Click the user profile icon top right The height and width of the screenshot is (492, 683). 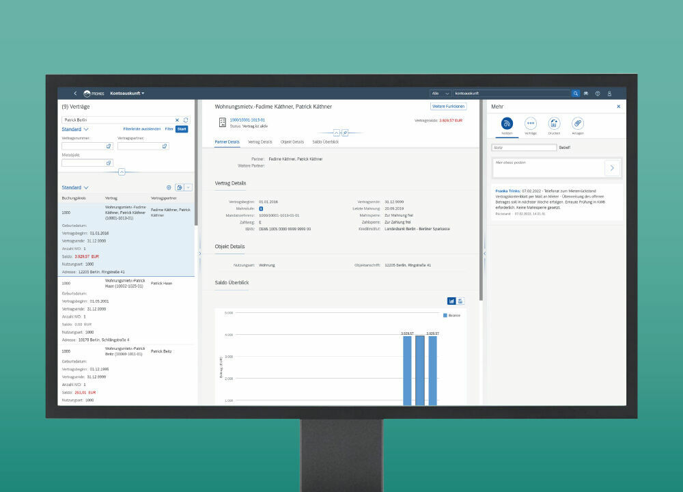point(609,94)
